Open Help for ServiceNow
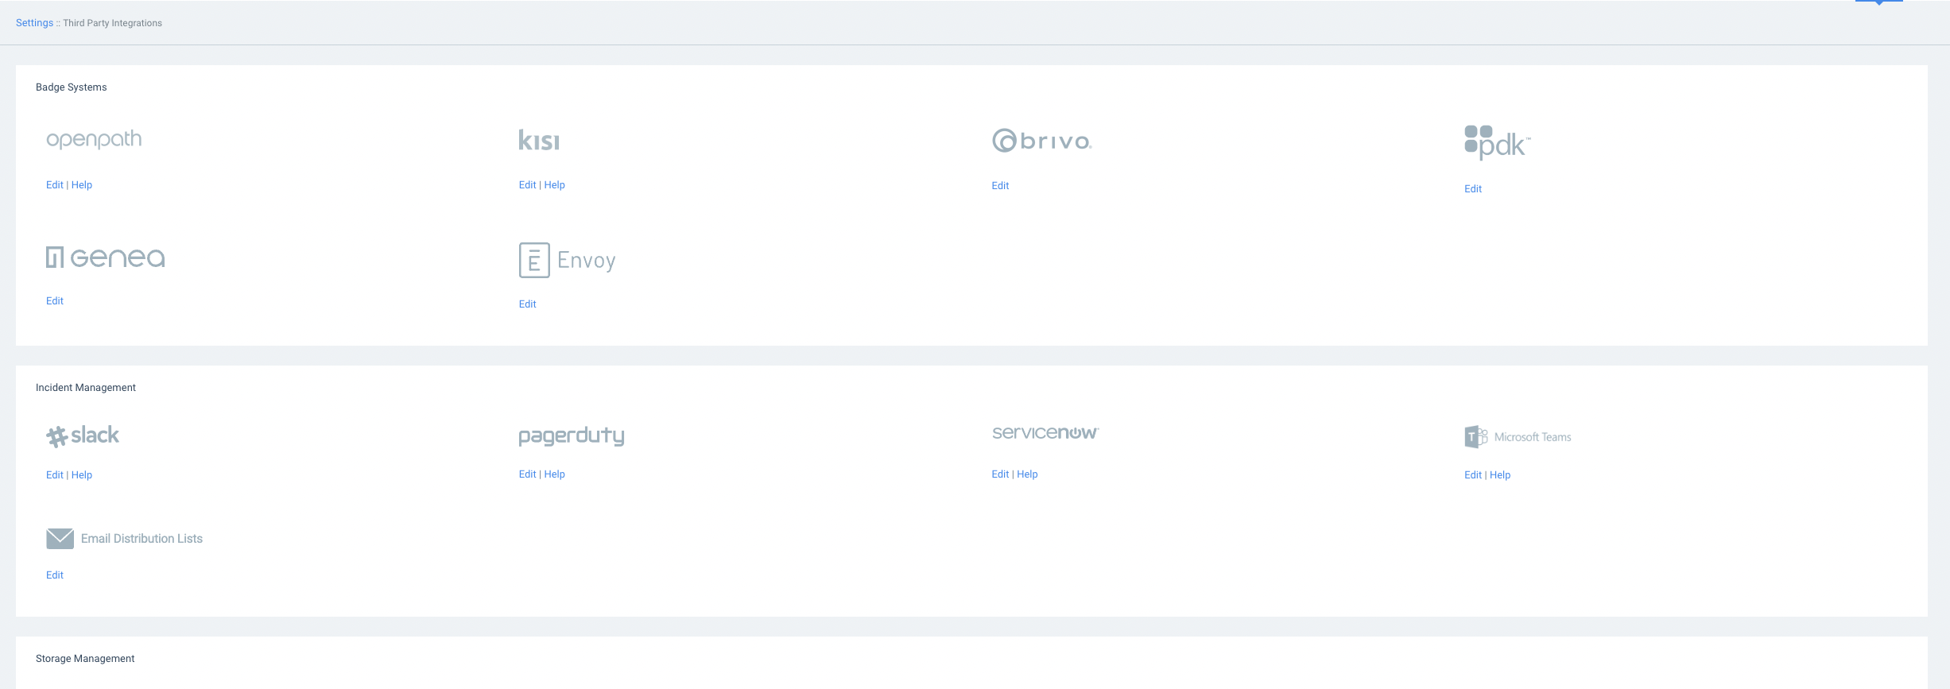Image resolution: width=1950 pixels, height=689 pixels. pos(1028,474)
